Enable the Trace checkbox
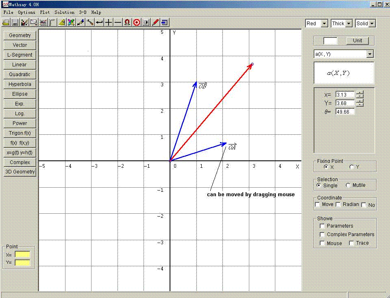Screen dimensions: 390x298 351,243
